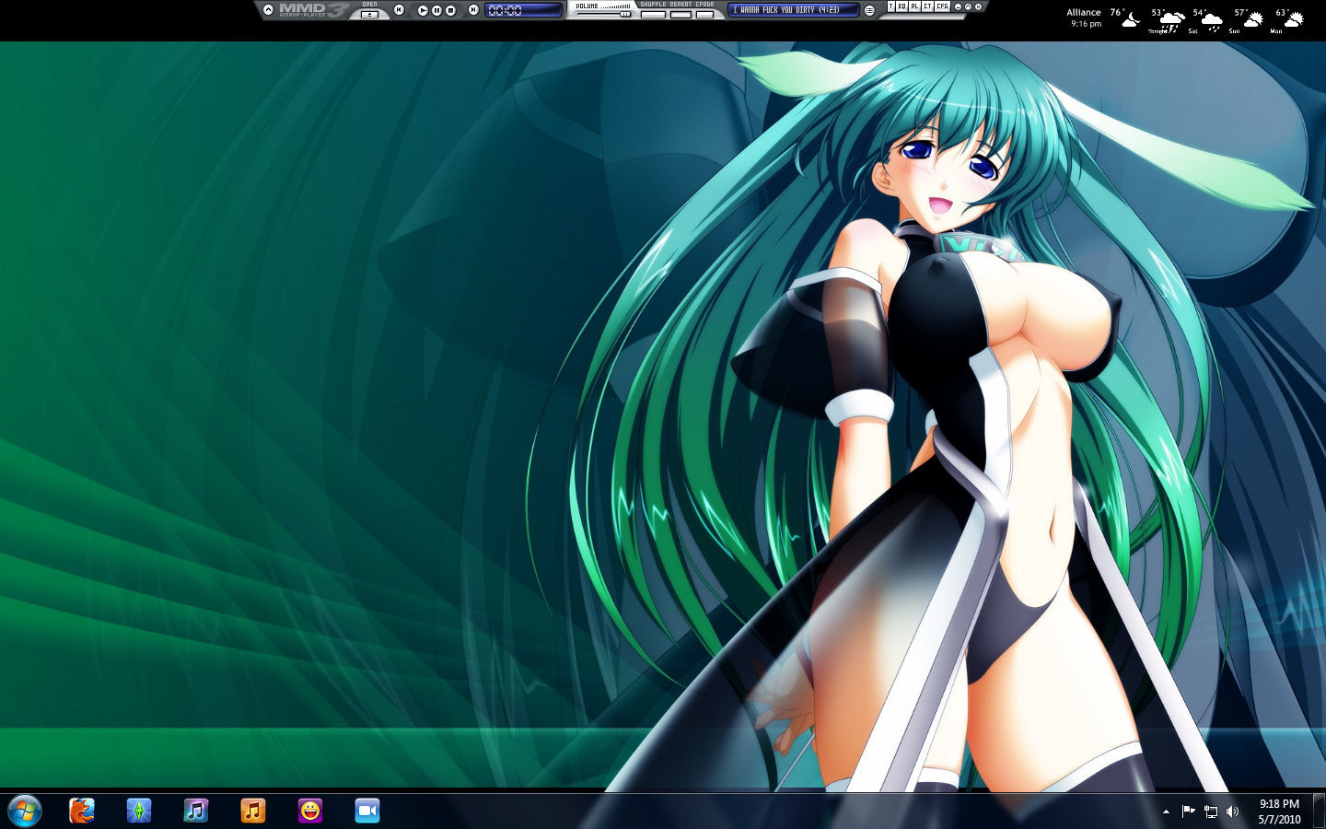Viewport: 1326px width, 829px height.
Task: Open Action Center flag icon
Action: 1188,811
